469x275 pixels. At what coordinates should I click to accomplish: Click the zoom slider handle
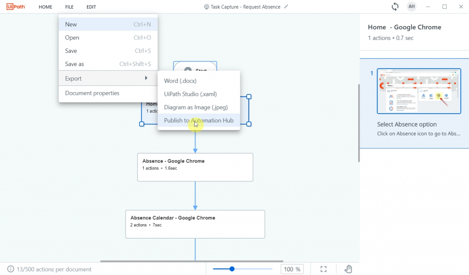point(232,269)
